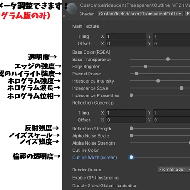Click Main Texture Offset X field
190x190 pixels.
pyautogui.click(x=126, y=44)
